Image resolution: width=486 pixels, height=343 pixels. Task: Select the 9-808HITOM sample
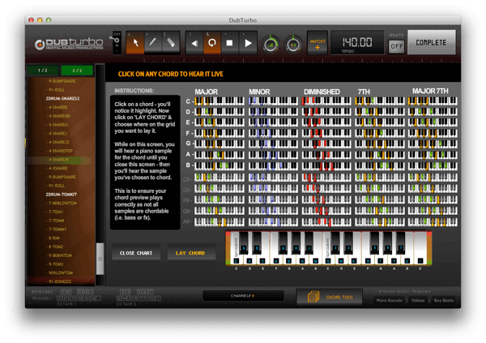coord(60,255)
